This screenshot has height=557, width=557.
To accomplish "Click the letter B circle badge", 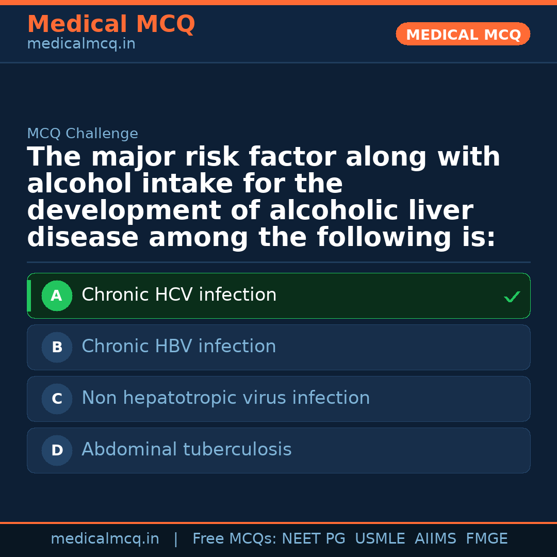I will click(57, 348).
